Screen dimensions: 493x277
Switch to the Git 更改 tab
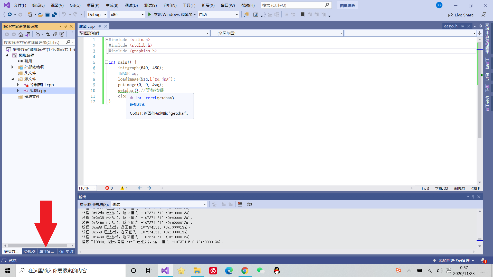pos(66,251)
